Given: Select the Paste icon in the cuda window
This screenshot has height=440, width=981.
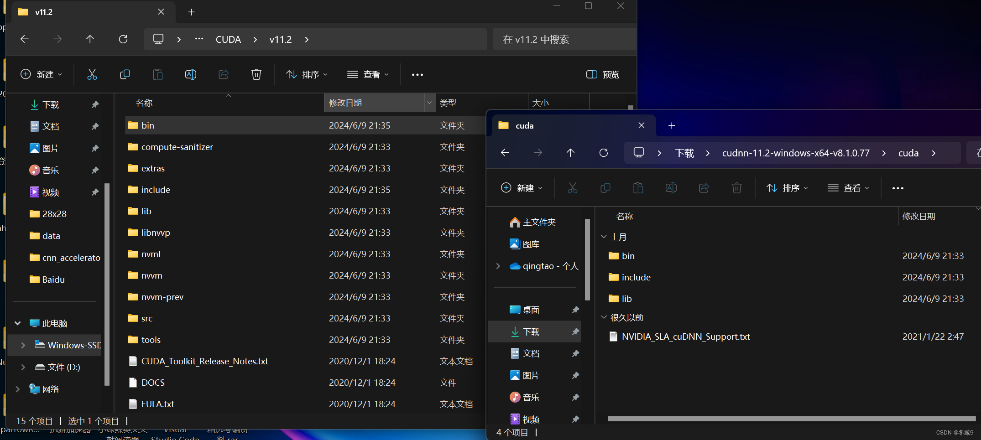Looking at the screenshot, I should (x=638, y=188).
